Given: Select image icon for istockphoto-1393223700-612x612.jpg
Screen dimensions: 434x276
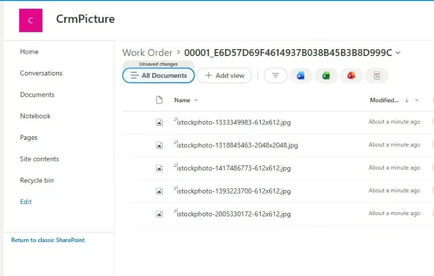Looking at the screenshot, I should pyautogui.click(x=159, y=191).
